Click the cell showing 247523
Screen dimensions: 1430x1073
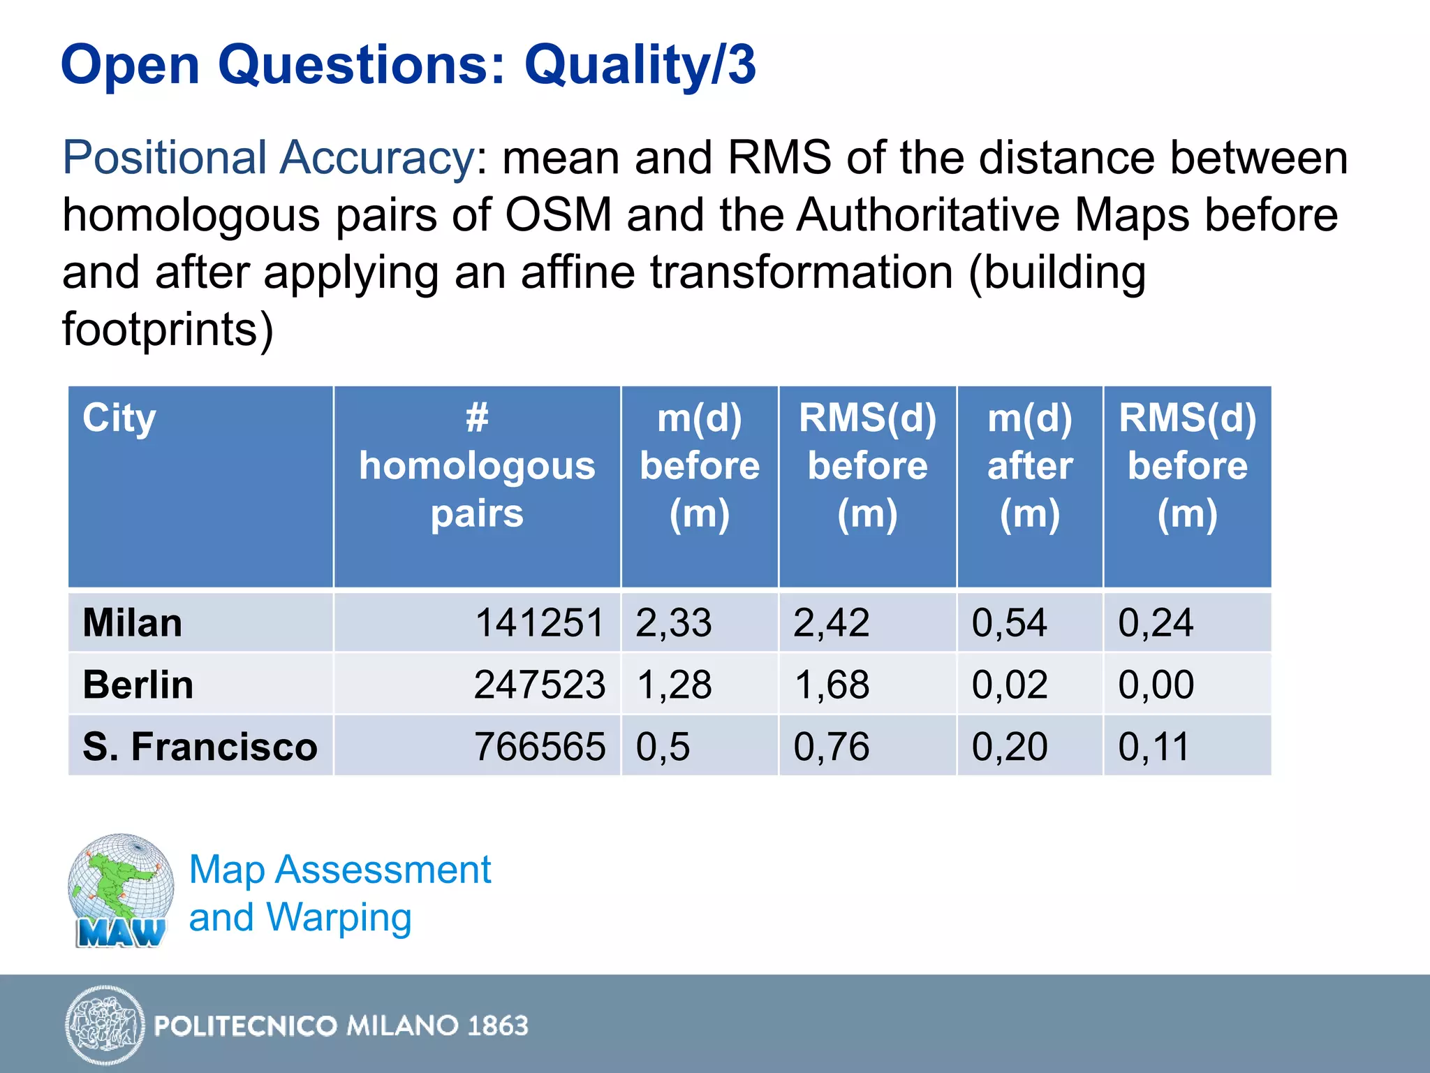539,684
